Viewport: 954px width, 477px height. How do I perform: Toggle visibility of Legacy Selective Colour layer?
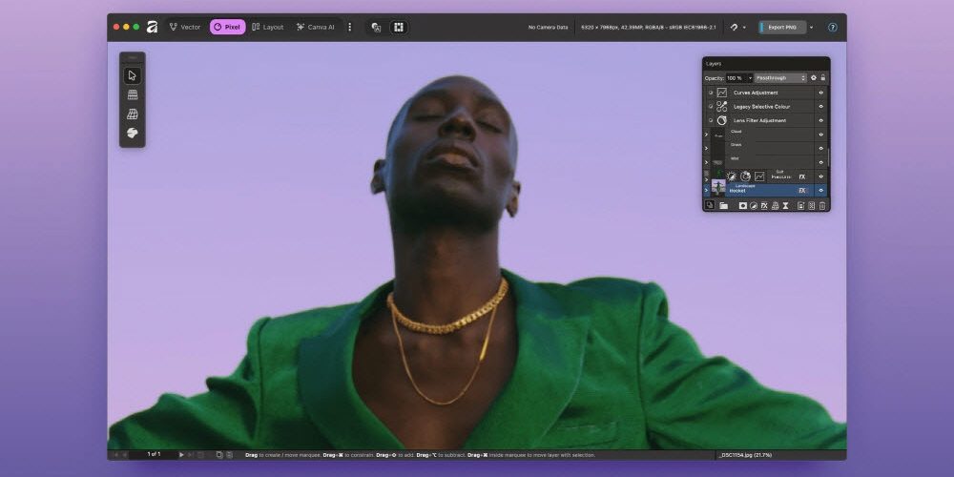tap(820, 107)
